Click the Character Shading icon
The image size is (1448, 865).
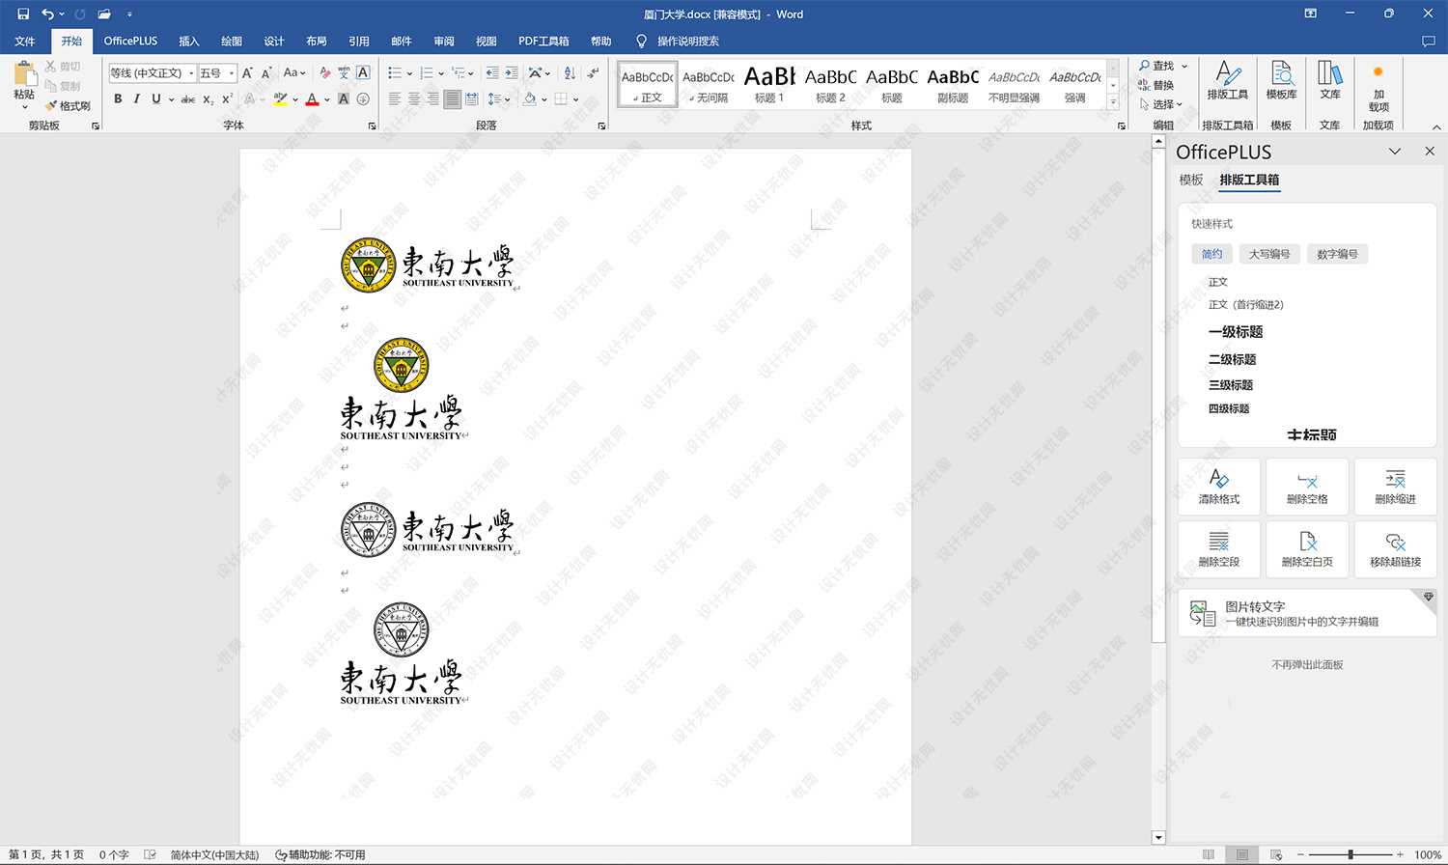pos(344,98)
